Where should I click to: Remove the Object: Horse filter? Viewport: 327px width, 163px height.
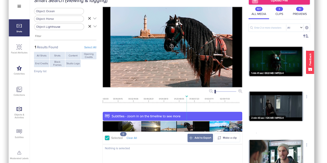89,18
